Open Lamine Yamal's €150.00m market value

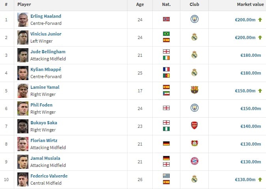(x=245, y=91)
